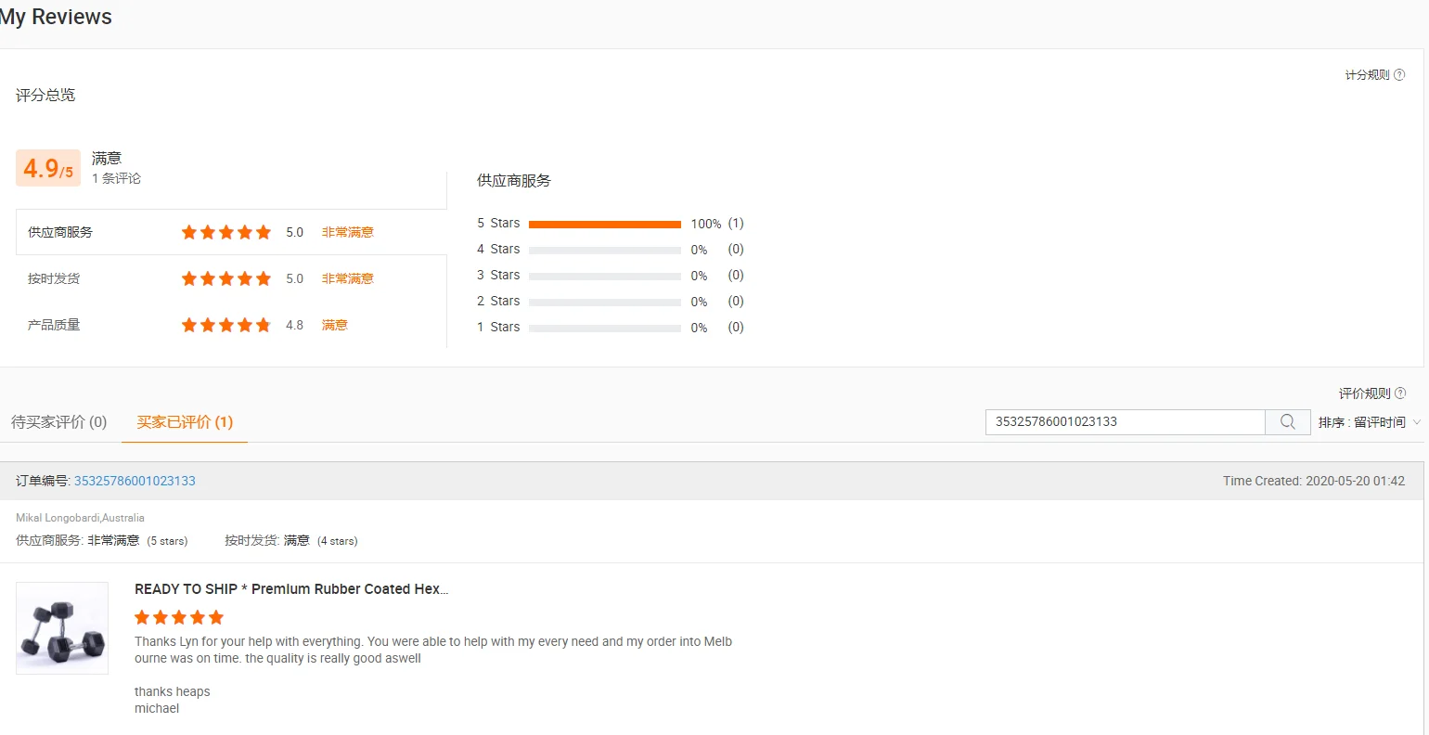Select the 按时发货 rating row
The image size is (1429, 735).
click(231, 278)
